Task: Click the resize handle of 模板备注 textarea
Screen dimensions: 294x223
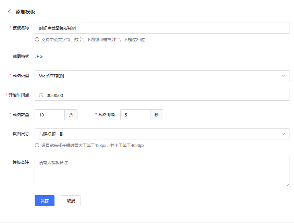Action: tap(288, 185)
